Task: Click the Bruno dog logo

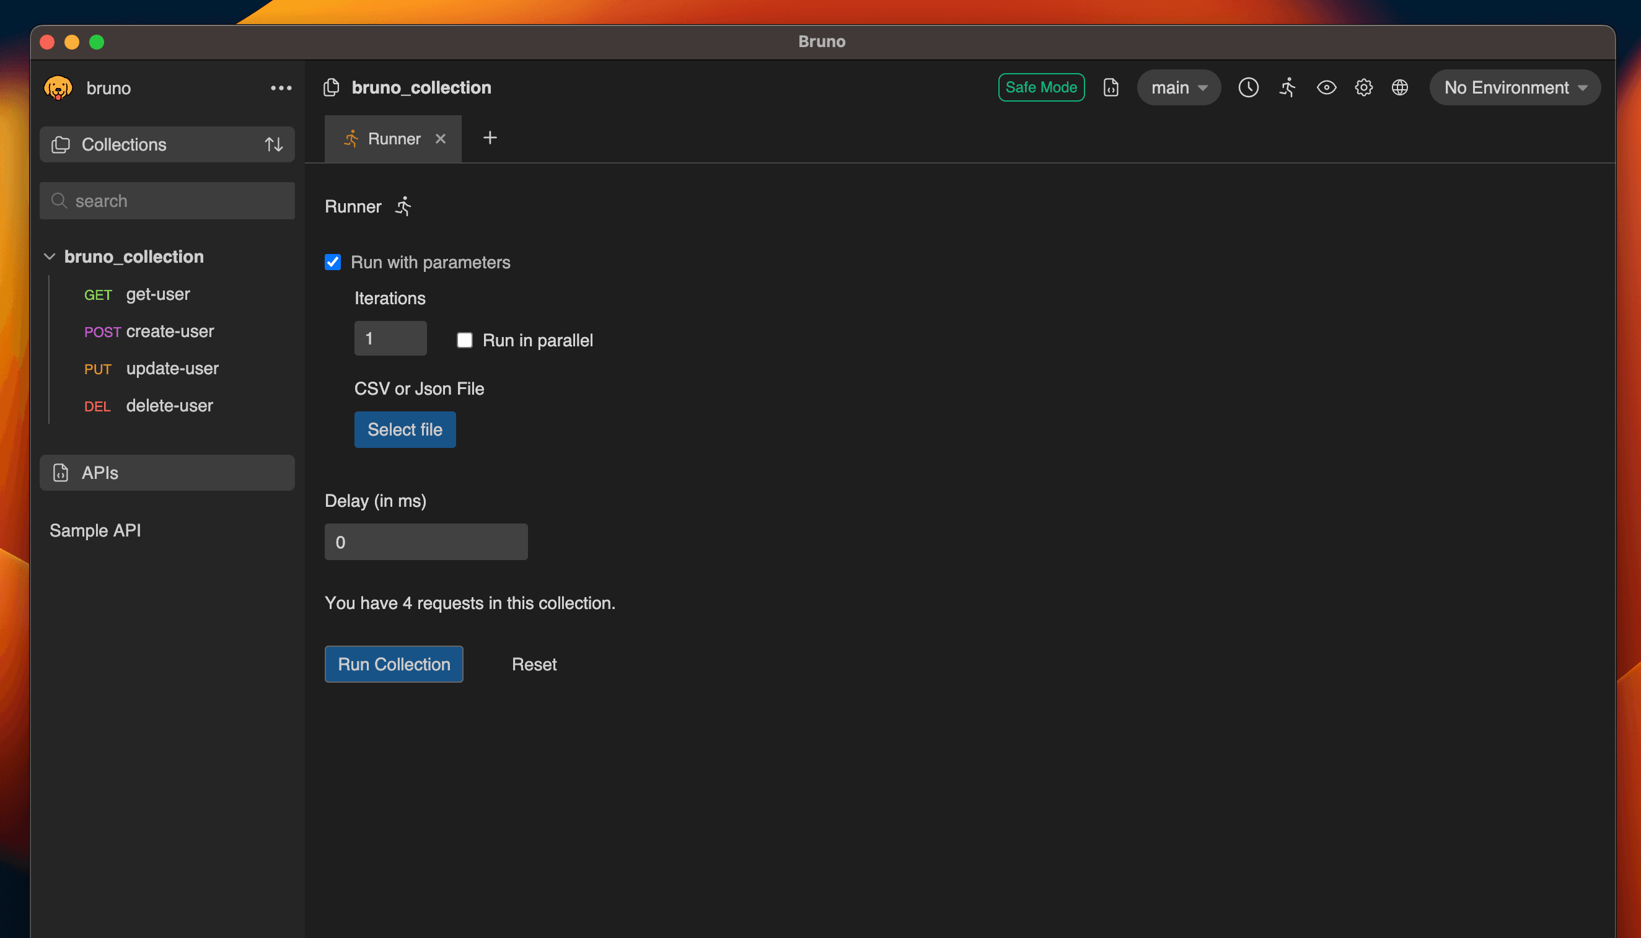Action: [58, 87]
